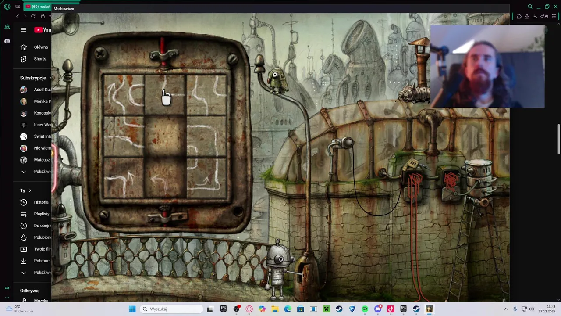Click the bottom-right arrow puzzle tile
The height and width of the screenshot is (316, 561).
point(207,178)
